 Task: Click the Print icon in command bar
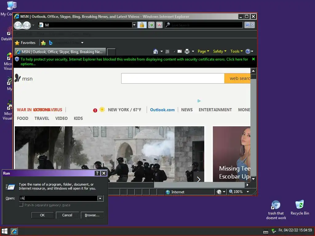[x=187, y=51]
